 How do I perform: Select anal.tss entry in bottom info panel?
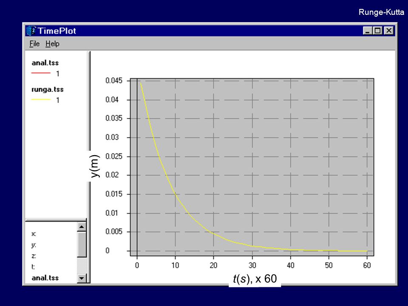[45, 278]
